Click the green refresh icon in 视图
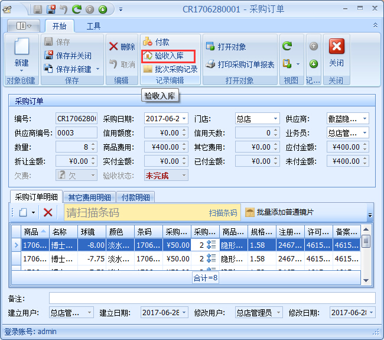Viewport: 384px width, 340px height. 287,46
